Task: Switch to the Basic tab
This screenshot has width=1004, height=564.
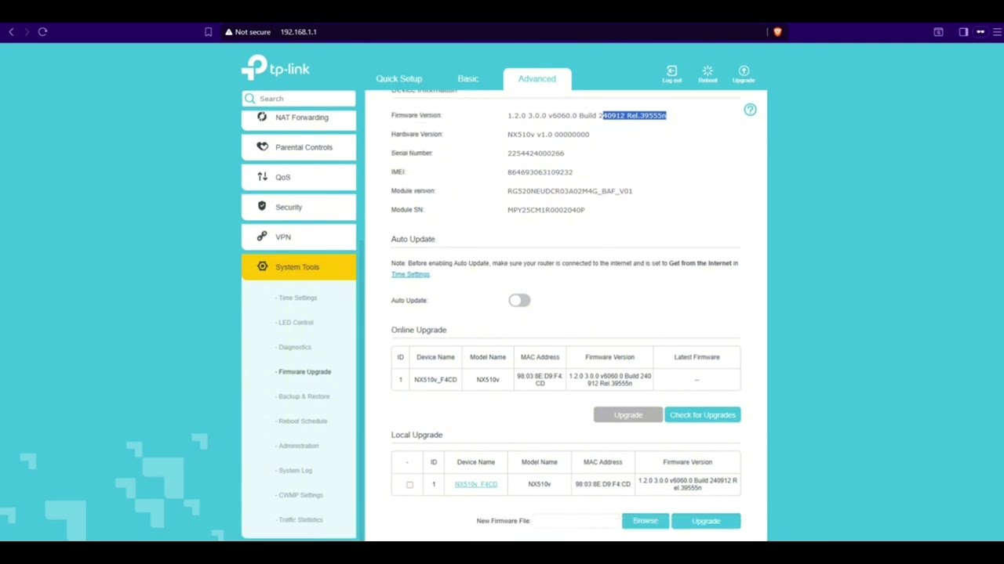Action: click(x=468, y=79)
